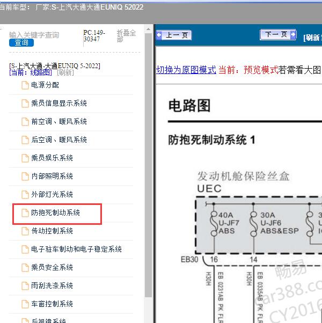322x323 pixels.
Task: Click document icon beside 电子驻车制动和电子稳定系统
Action: [x=25, y=249]
